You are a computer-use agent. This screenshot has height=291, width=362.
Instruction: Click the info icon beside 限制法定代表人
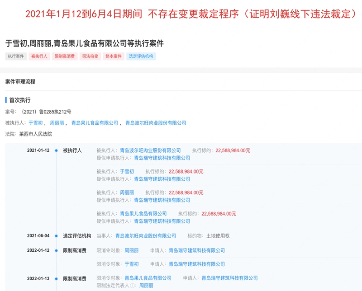coord(132,286)
